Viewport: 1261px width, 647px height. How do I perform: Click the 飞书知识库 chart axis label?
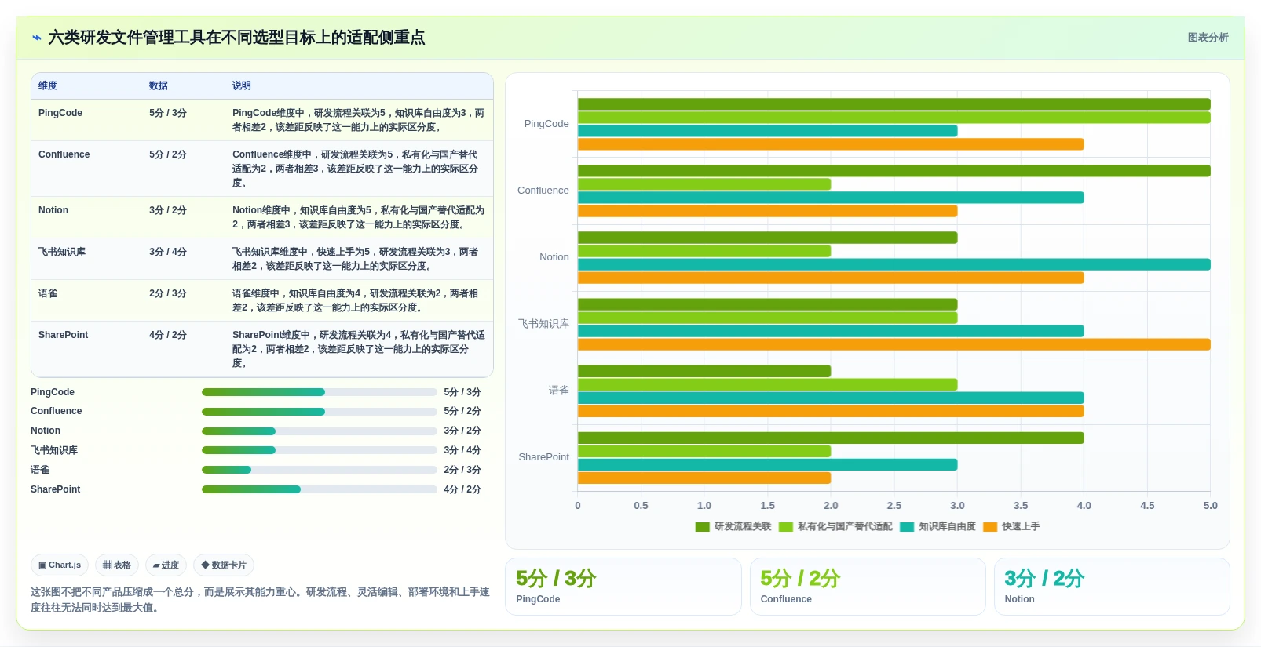543,324
